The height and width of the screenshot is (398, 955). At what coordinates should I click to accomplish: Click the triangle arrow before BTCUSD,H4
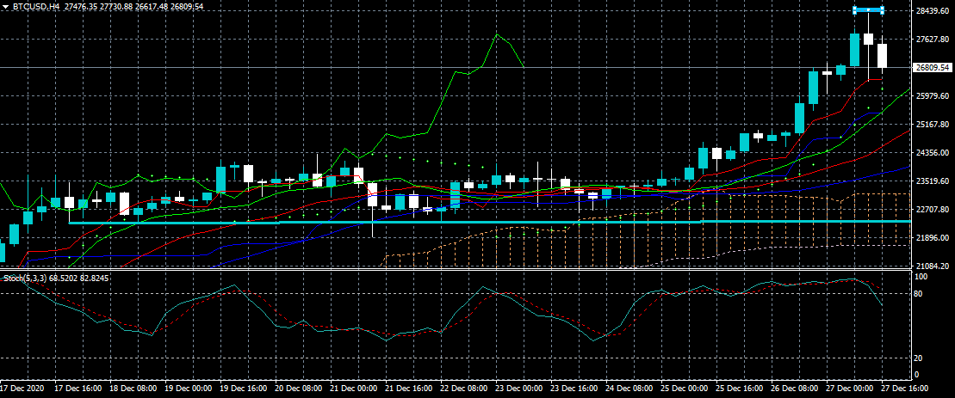5,6
